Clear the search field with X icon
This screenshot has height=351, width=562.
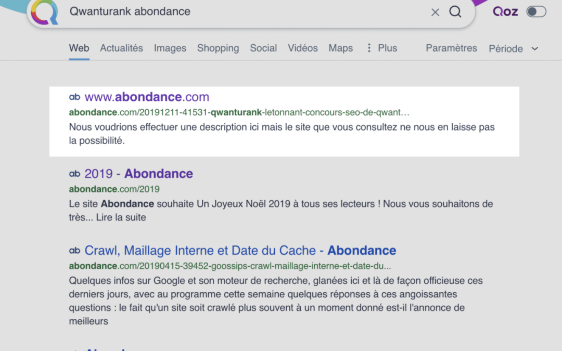(x=435, y=12)
